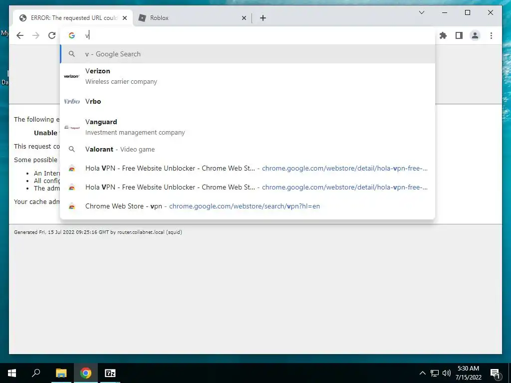Pick the Vanguard investment suggestion
Image resolution: width=511 pixels, height=383 pixels.
click(x=248, y=127)
